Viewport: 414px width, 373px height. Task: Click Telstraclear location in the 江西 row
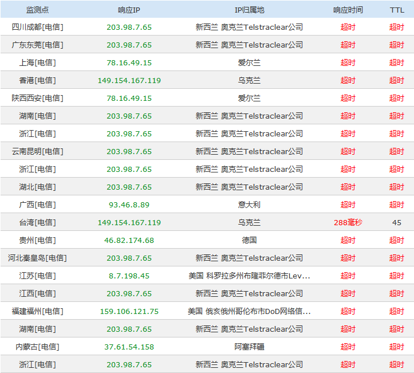point(249,293)
